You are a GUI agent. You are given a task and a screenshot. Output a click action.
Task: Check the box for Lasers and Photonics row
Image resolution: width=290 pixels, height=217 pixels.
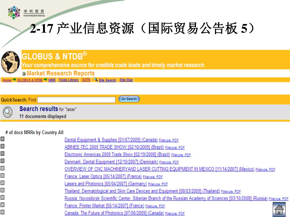[x=2, y=183]
